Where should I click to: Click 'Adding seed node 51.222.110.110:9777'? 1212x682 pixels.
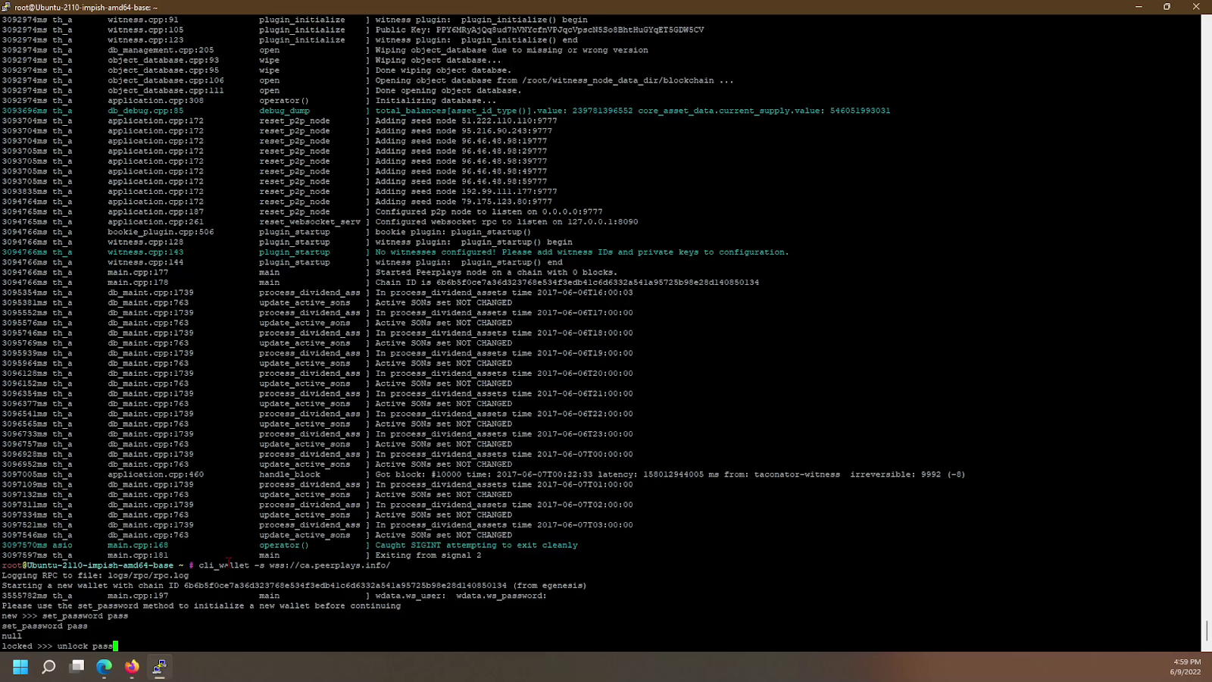coord(466,121)
